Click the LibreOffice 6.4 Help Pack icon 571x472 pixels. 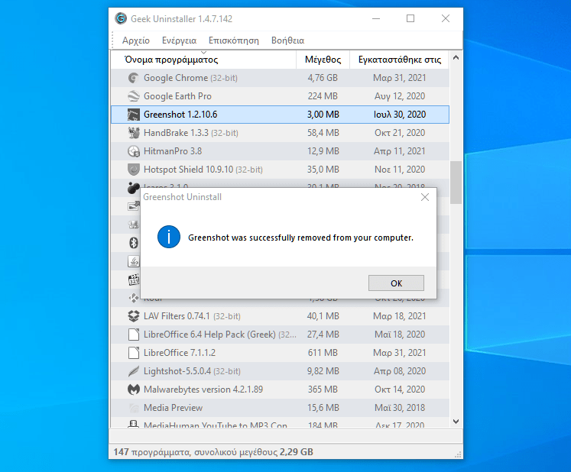pos(134,335)
